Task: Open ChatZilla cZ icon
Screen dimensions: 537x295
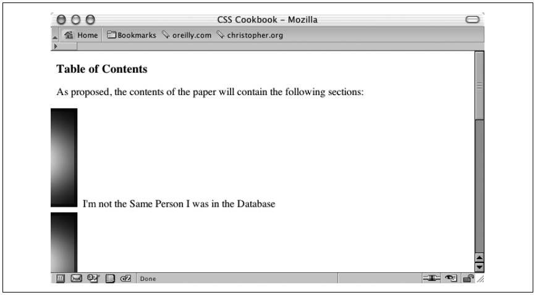Action: (x=125, y=278)
